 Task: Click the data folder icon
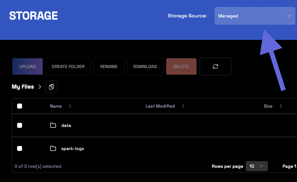[53, 125]
